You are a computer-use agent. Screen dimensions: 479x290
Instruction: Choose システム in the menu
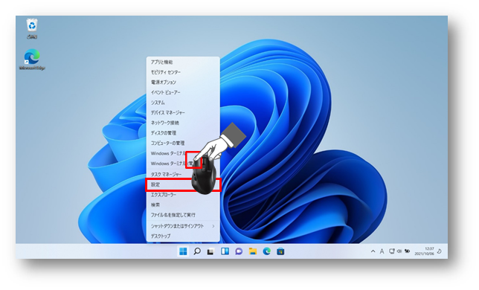(183, 103)
